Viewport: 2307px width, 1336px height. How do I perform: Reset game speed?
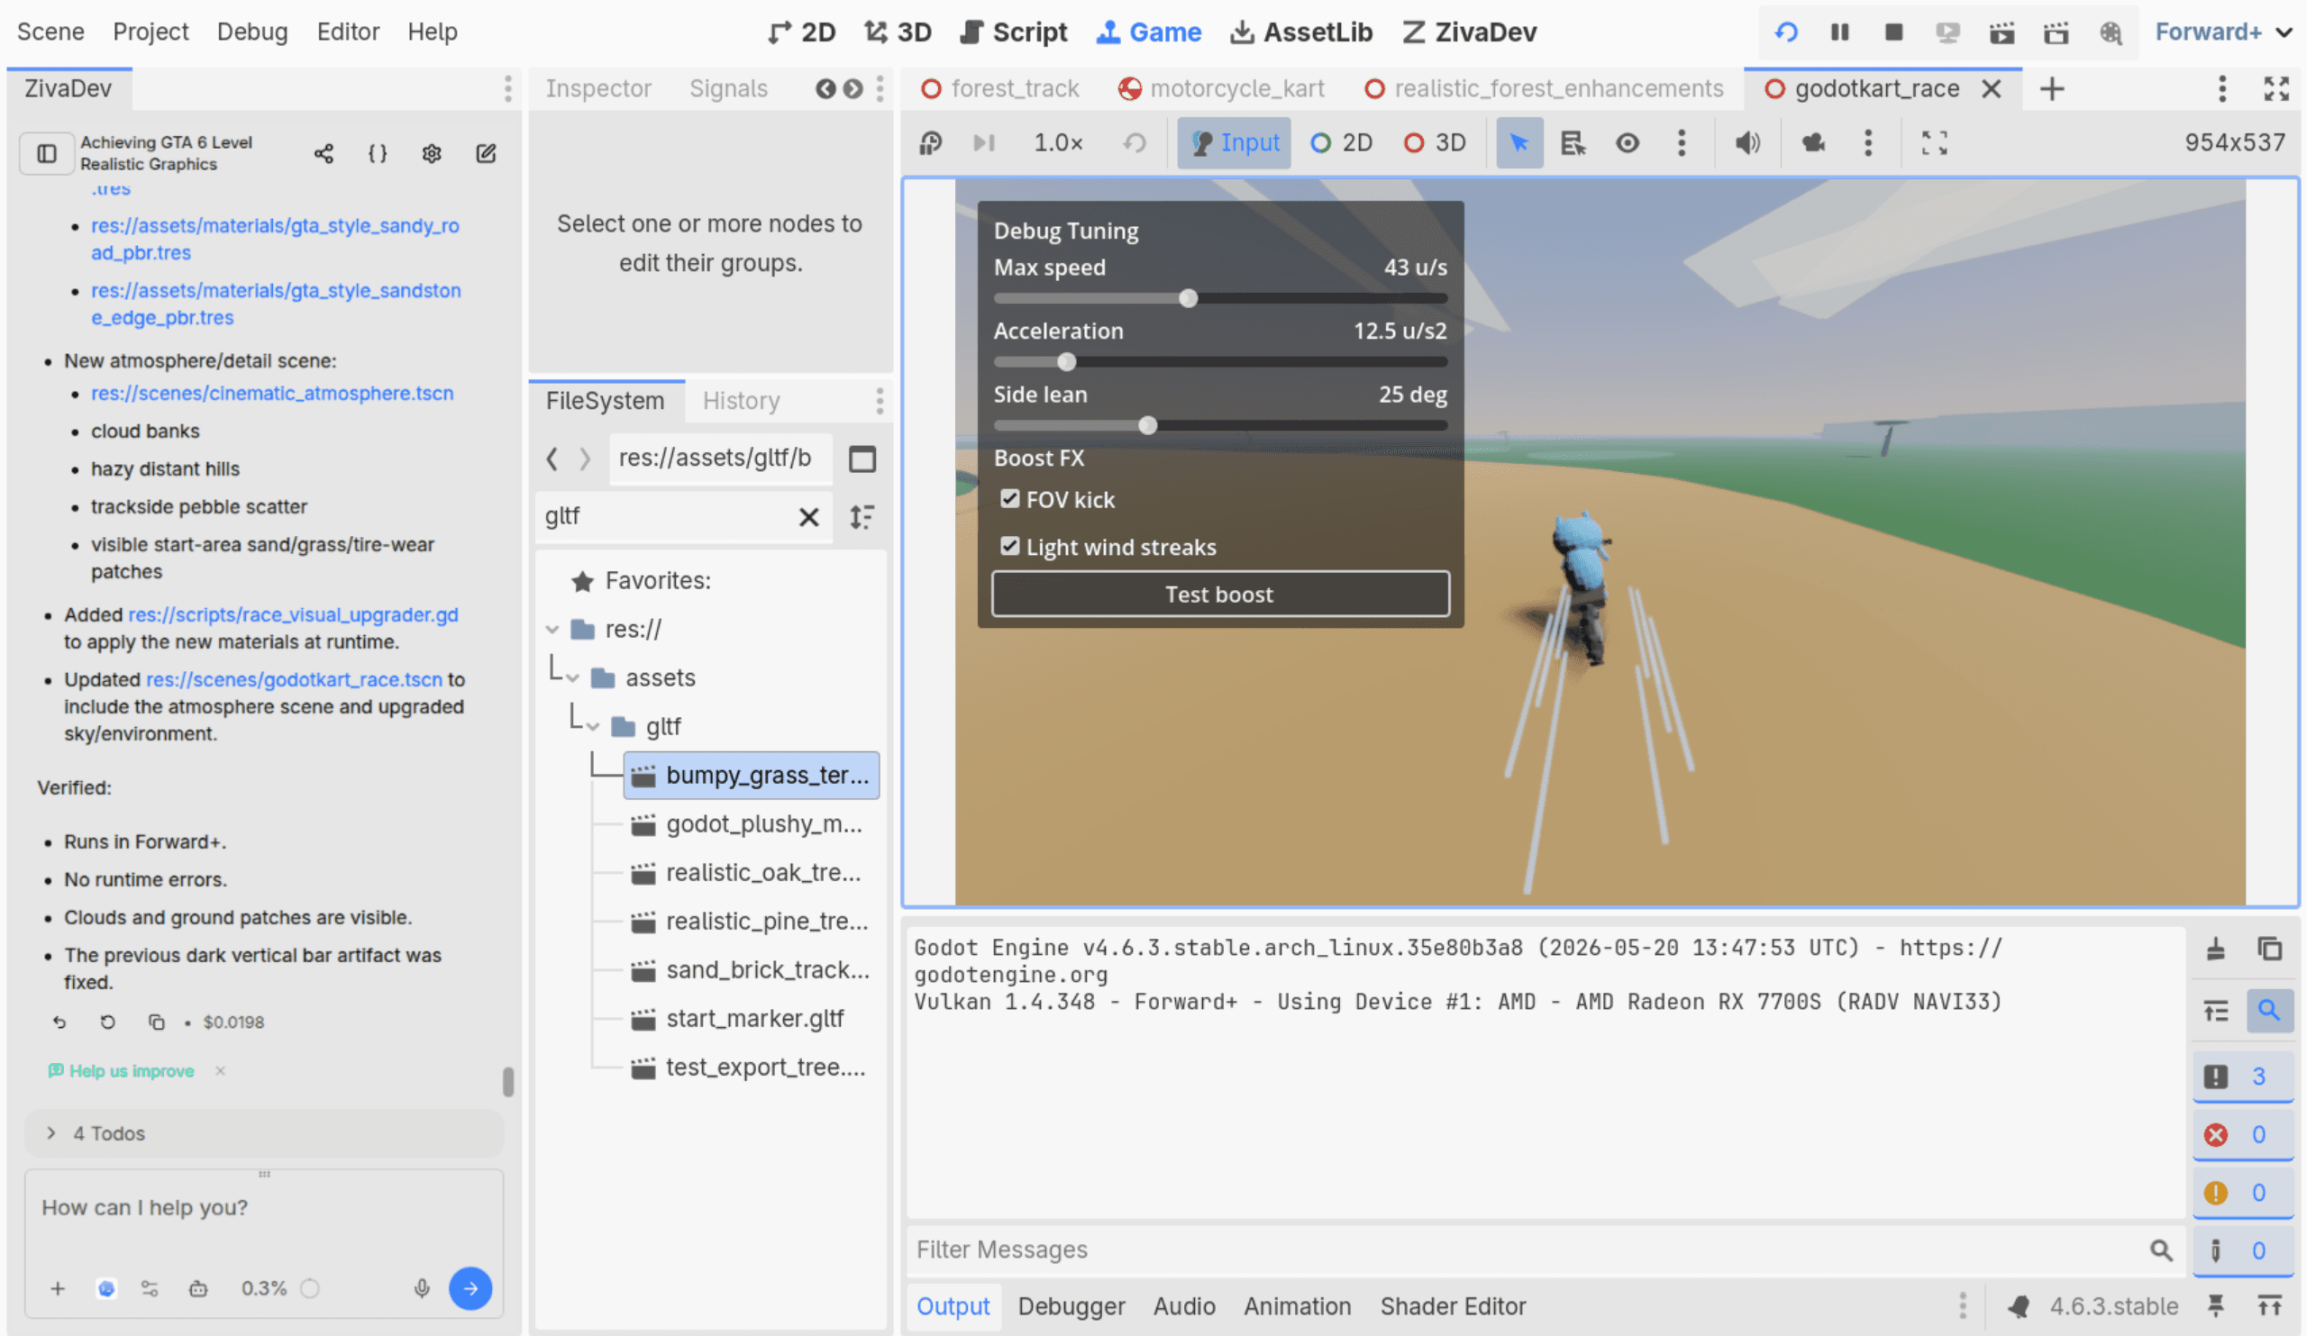(x=1135, y=142)
